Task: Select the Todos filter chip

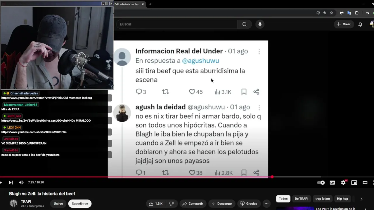Action: pyautogui.click(x=283, y=199)
